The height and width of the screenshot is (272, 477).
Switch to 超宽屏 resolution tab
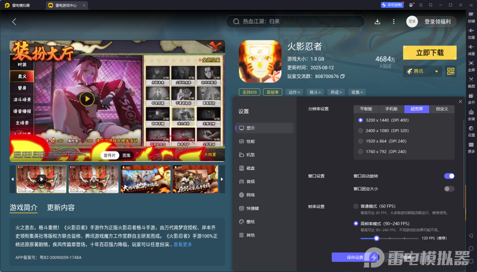coord(417,109)
